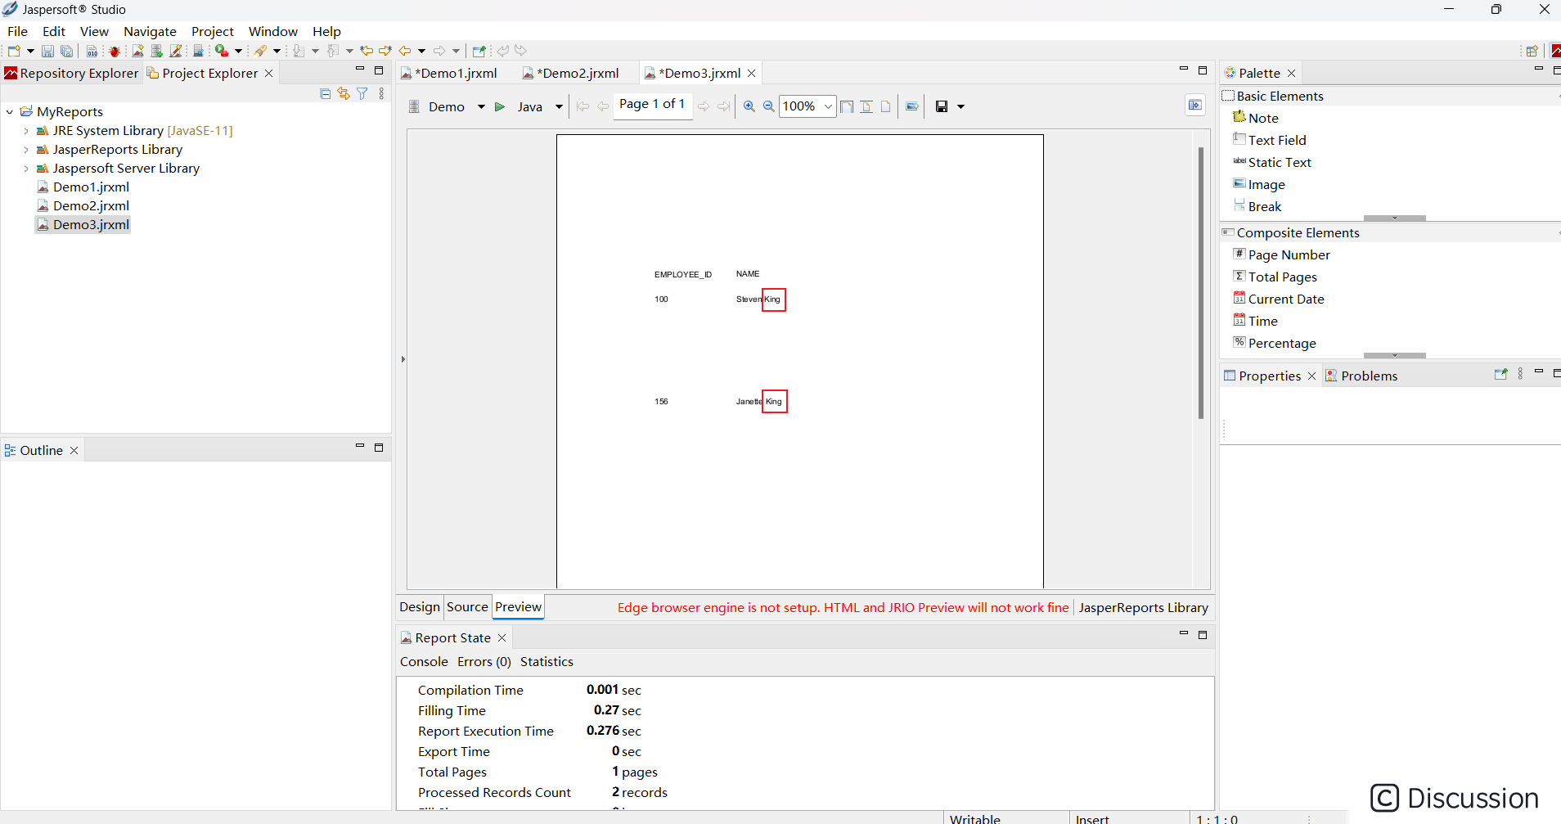Open the Window menu

[272, 31]
